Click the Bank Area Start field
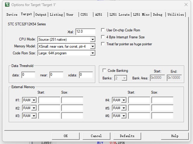Viewport: 193px width, 144px height. 157,78
